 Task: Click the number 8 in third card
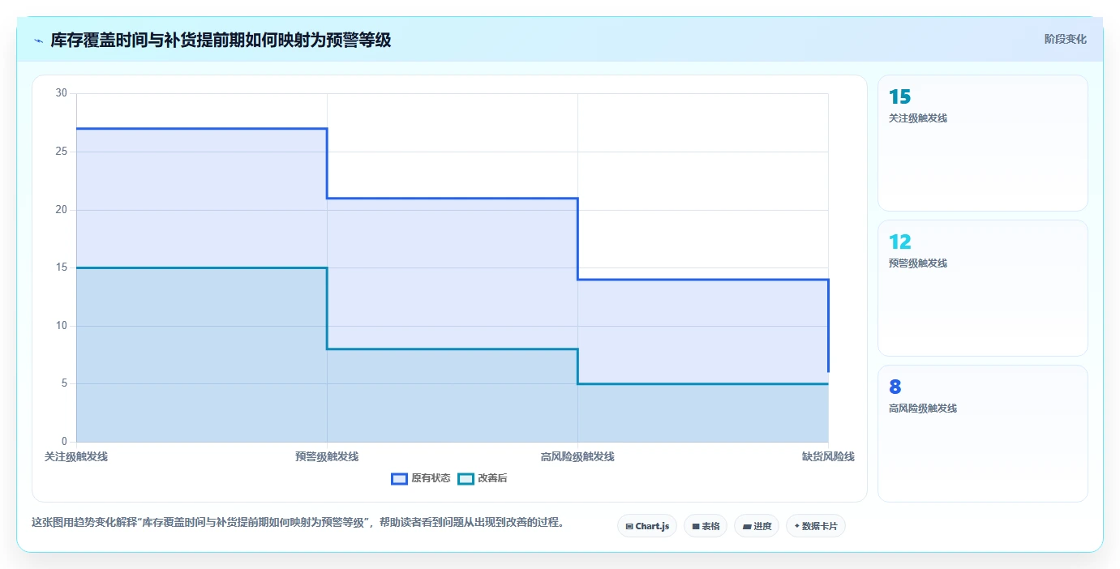895,387
